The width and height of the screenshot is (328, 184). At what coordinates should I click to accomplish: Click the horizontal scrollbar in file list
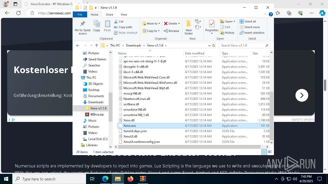click(x=189, y=147)
